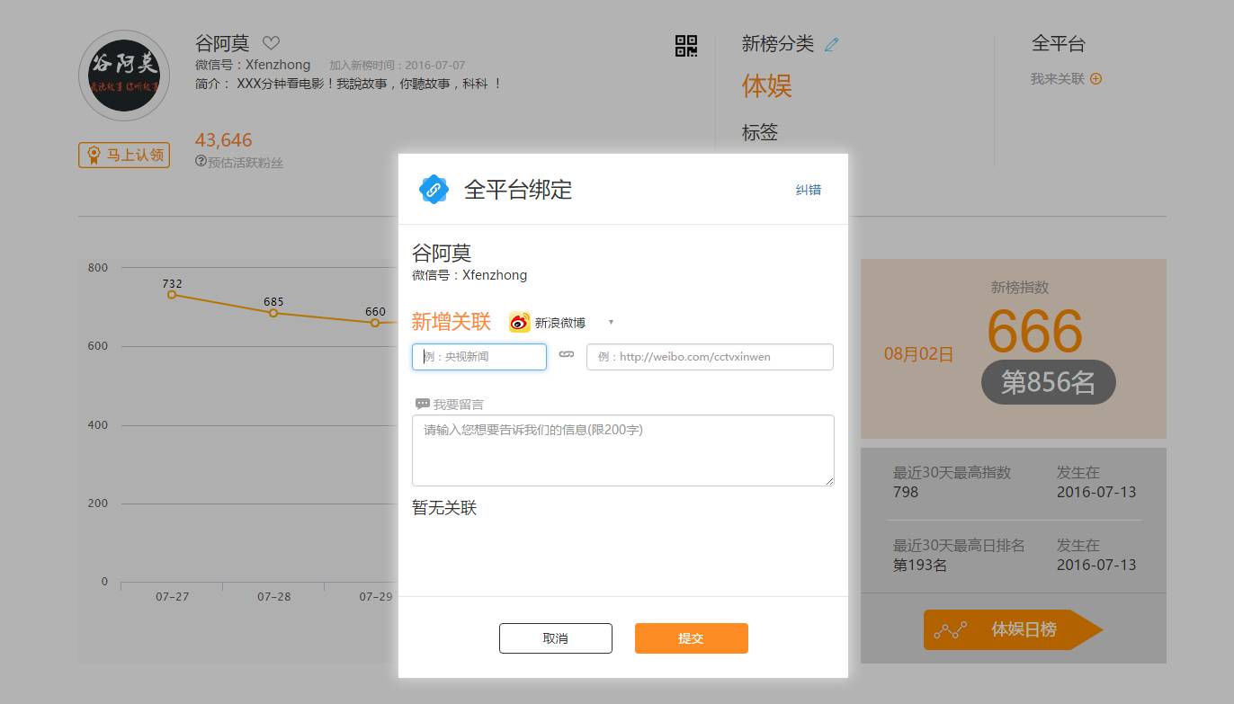Click the speech bubble icon by 我要留言
Image resolution: width=1234 pixels, height=704 pixels.
pyautogui.click(x=422, y=405)
